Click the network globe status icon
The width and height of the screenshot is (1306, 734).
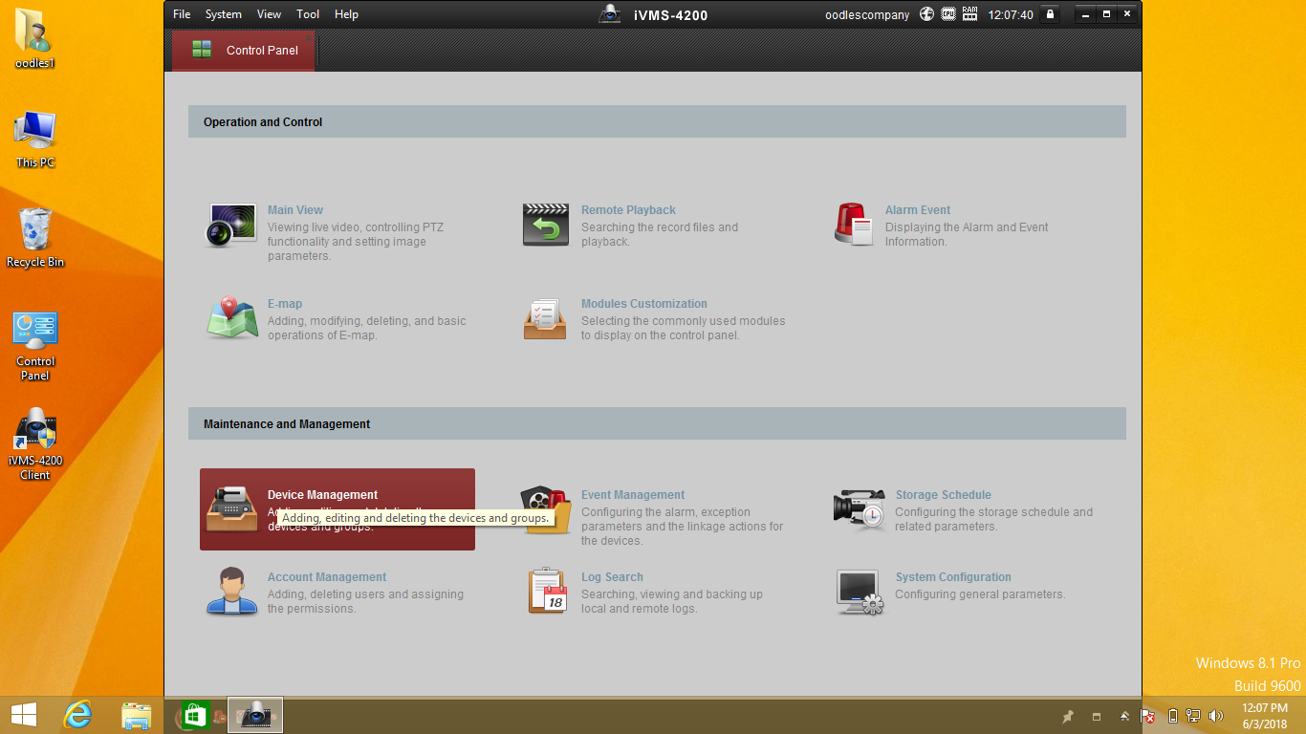[x=926, y=14]
